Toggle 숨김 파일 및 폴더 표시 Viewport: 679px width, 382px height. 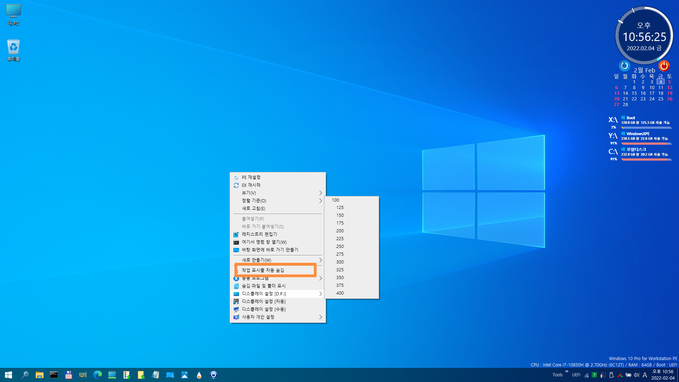coord(278,286)
